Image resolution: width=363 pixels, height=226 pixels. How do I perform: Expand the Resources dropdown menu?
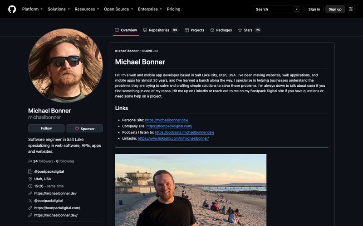tap(87, 9)
